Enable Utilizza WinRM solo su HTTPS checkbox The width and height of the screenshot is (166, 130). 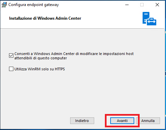pyautogui.click(x=11, y=69)
